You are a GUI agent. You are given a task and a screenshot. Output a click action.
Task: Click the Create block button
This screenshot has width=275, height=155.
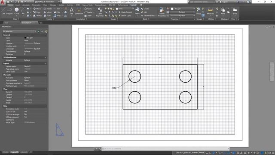click(145, 9)
